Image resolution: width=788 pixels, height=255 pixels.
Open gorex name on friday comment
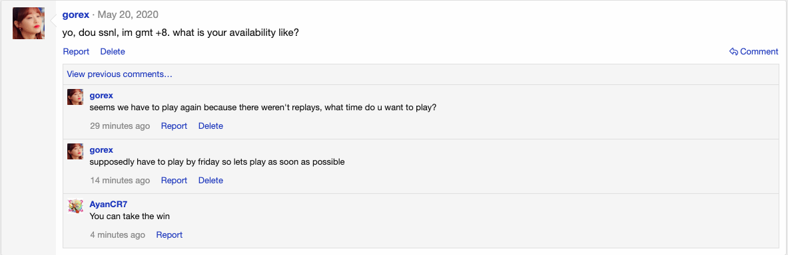101,150
